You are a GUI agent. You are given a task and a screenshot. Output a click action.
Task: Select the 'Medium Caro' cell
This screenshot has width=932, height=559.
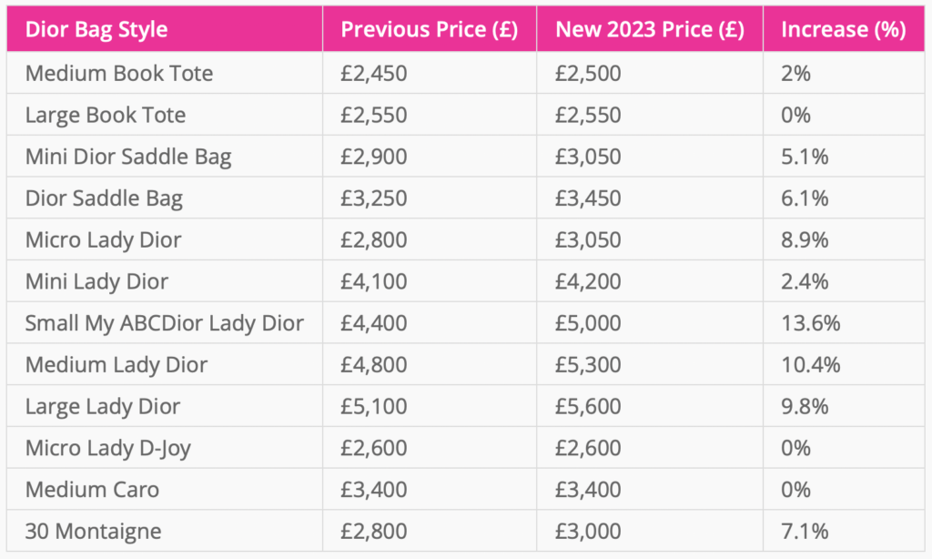tap(92, 490)
